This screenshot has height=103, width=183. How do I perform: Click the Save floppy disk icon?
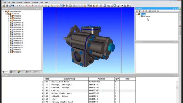tap(7, 5)
